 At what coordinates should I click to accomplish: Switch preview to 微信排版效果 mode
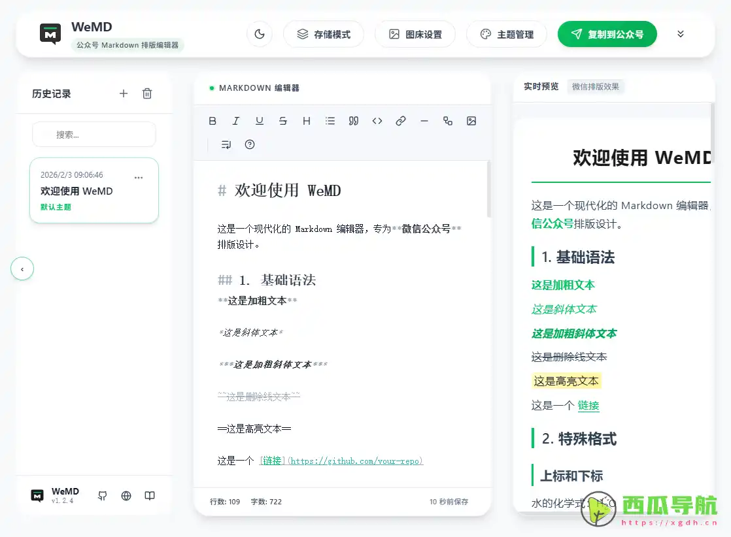[x=596, y=86]
